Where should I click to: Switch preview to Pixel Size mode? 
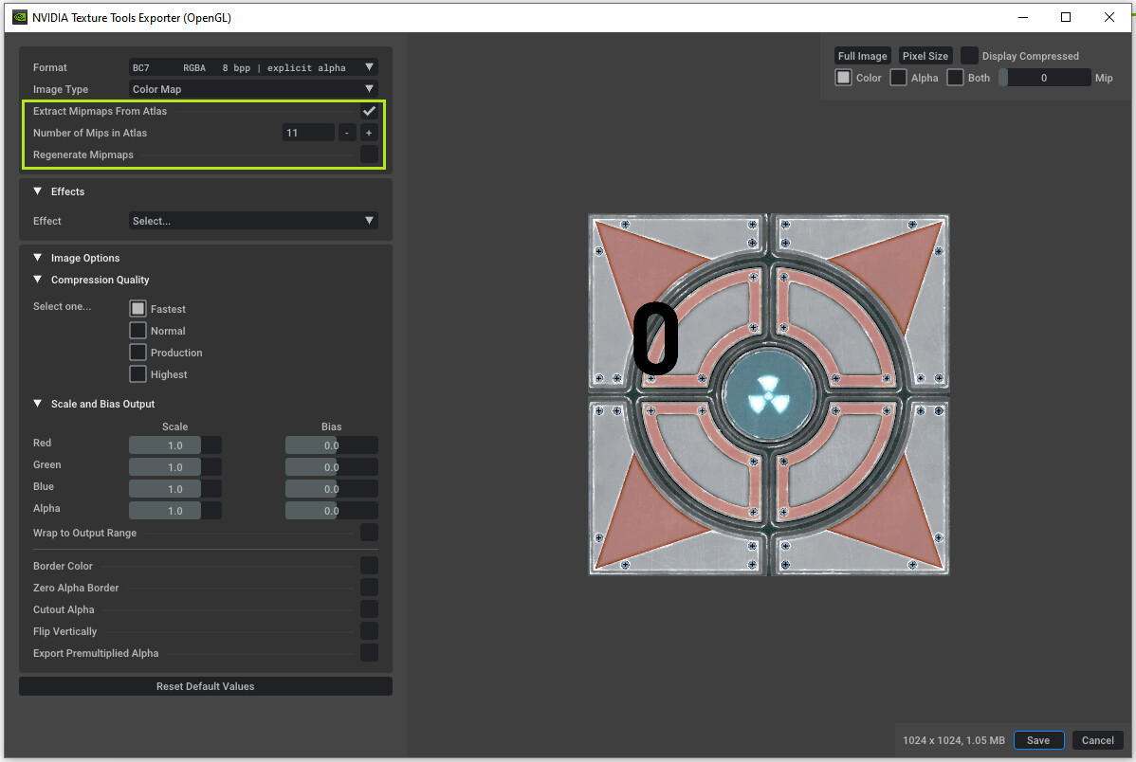(x=925, y=55)
